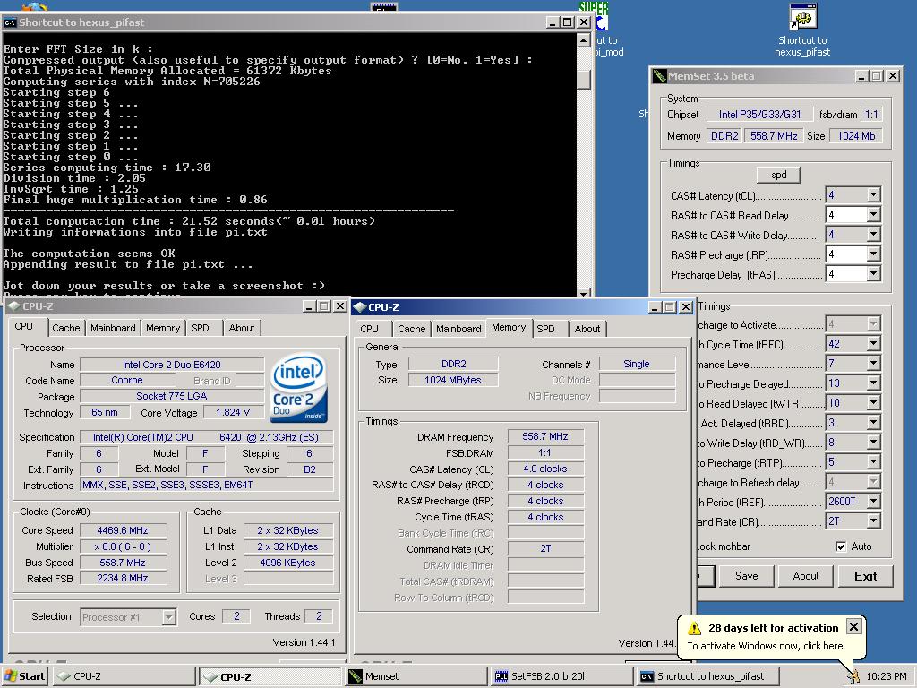
Task: Expand Cycle Time (tRFC) dropdown
Action: [x=873, y=343]
